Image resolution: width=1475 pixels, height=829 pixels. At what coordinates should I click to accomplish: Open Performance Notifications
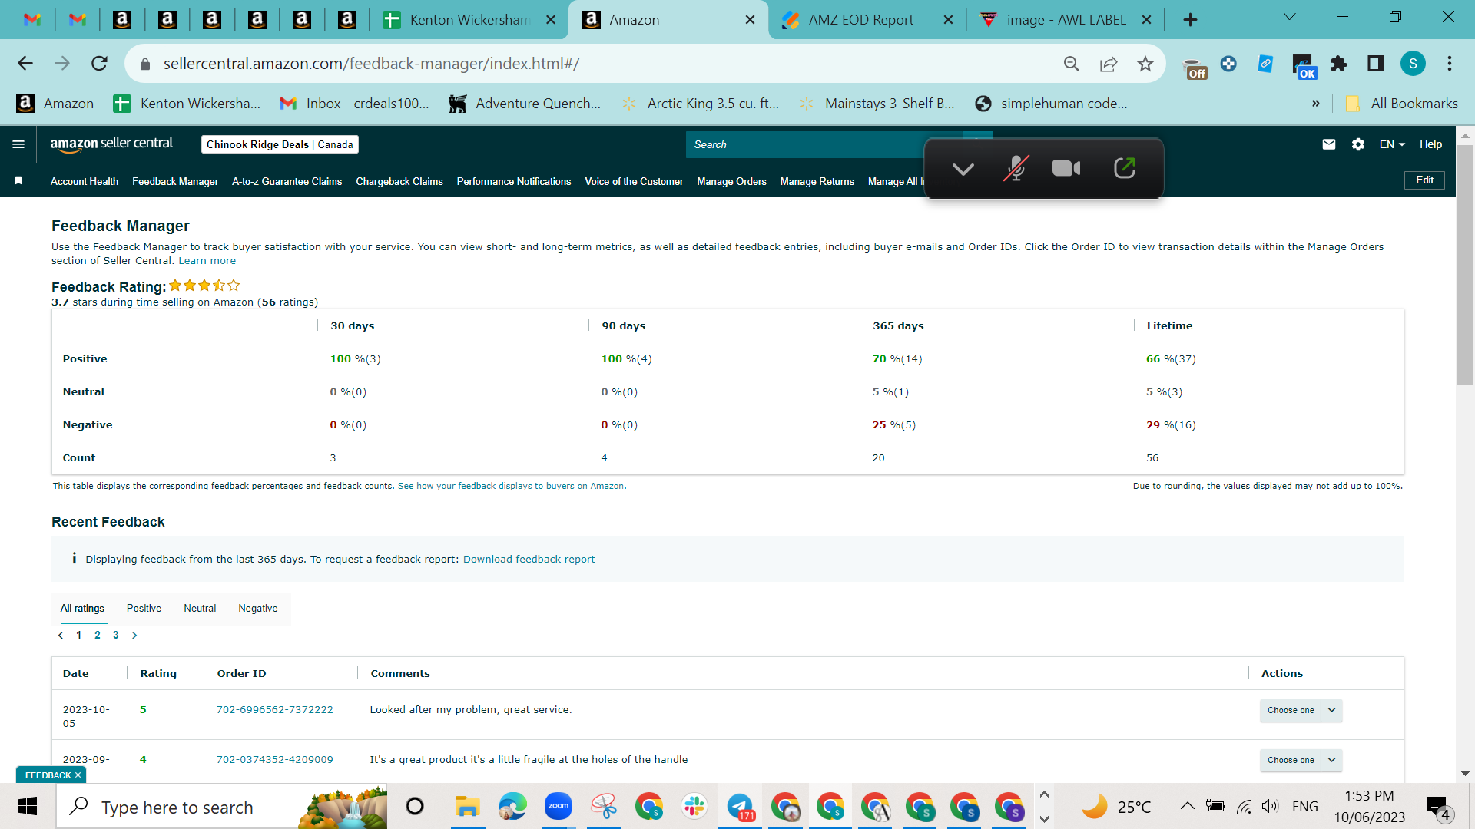coord(514,181)
